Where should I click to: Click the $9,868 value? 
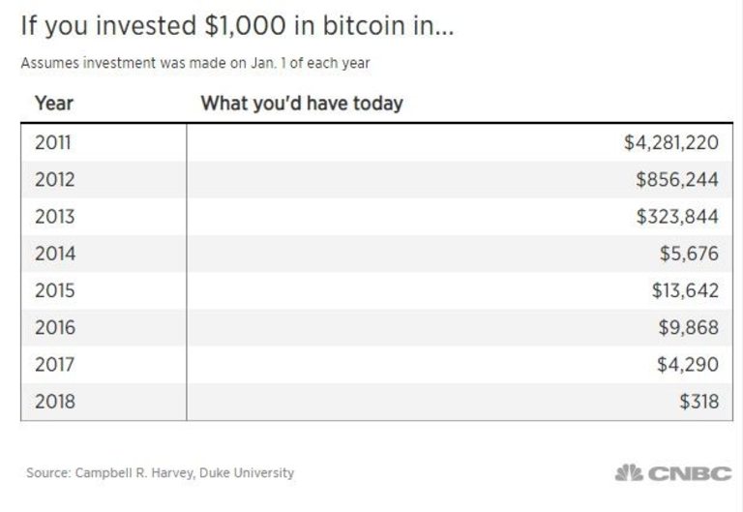coord(689,327)
